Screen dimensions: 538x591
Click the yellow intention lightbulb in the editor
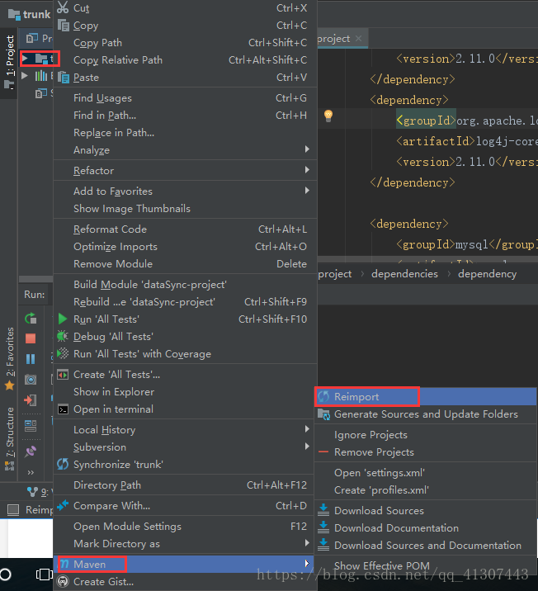(328, 116)
